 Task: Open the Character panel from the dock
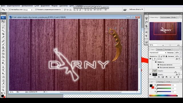(146, 32)
